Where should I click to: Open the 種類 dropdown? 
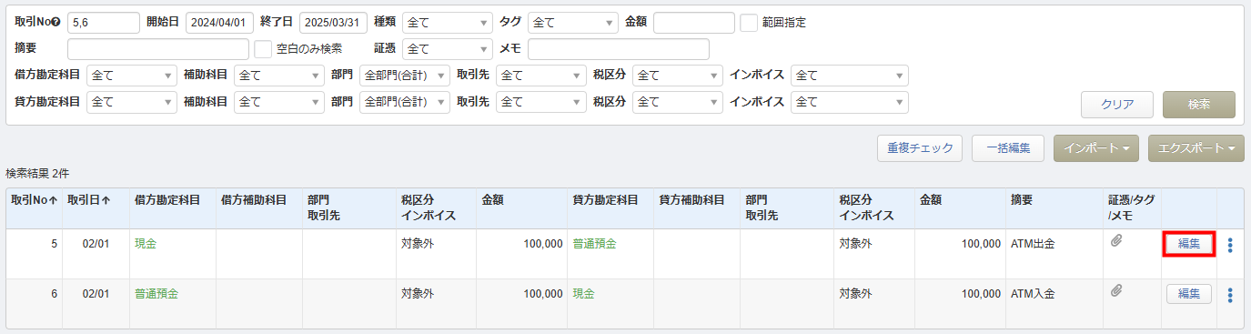pyautogui.click(x=447, y=23)
